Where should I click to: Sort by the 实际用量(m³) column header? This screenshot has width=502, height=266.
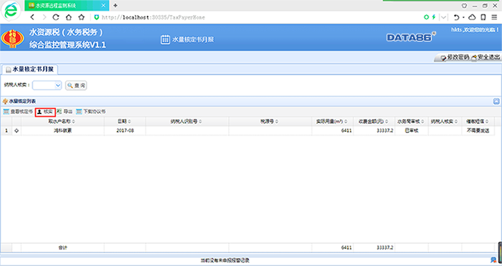[333, 122]
